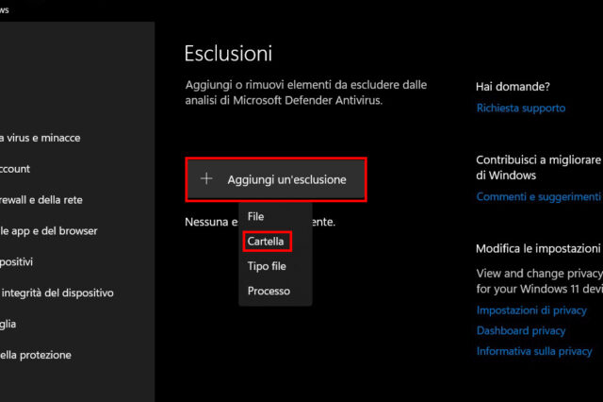Open integrità del dispositivo in the sidebar

57,293
